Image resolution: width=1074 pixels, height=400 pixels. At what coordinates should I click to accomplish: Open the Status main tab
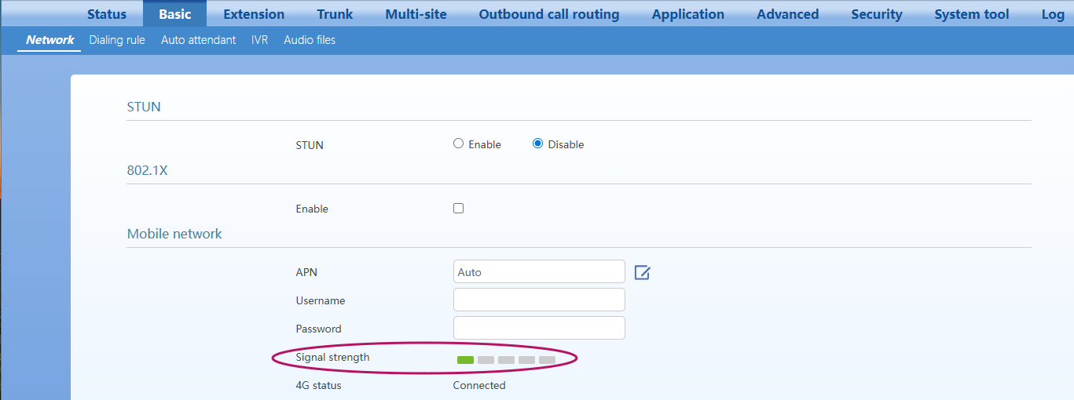click(x=107, y=14)
